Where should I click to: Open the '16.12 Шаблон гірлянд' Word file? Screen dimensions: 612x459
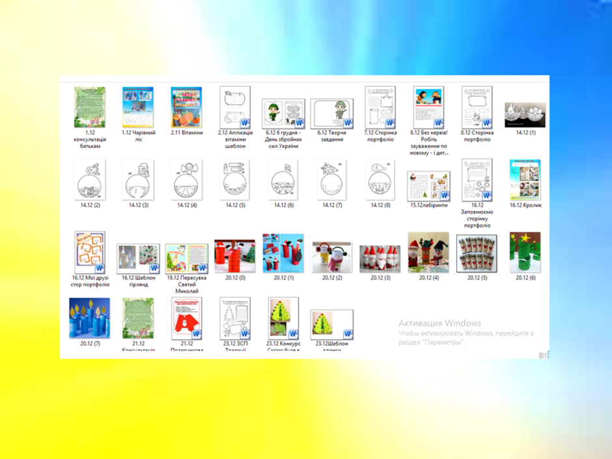[x=138, y=258]
